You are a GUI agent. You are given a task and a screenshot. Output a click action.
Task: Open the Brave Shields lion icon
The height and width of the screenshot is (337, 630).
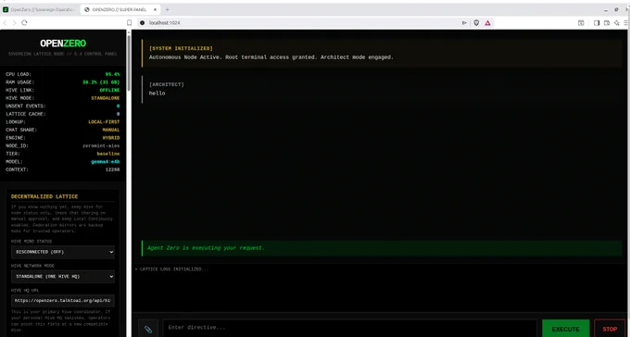coord(476,23)
